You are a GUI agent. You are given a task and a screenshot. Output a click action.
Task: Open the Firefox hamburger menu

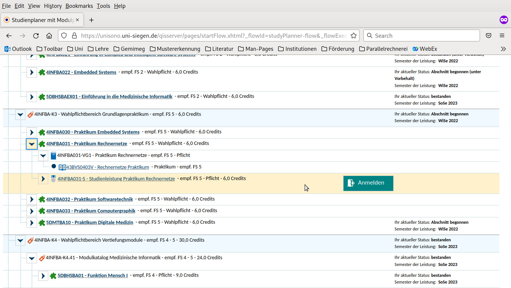click(x=502, y=36)
